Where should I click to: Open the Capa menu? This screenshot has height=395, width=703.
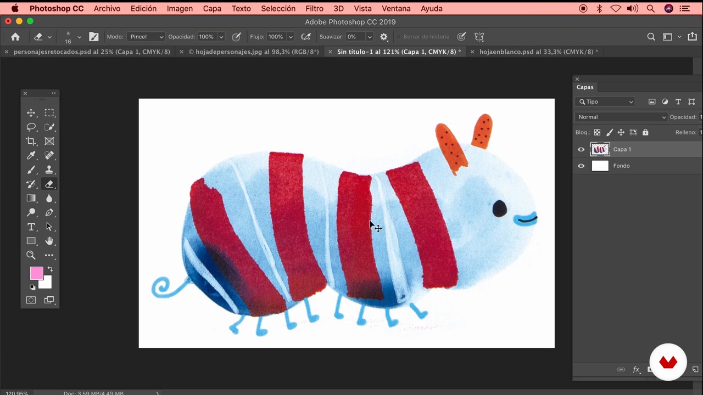coord(212,8)
